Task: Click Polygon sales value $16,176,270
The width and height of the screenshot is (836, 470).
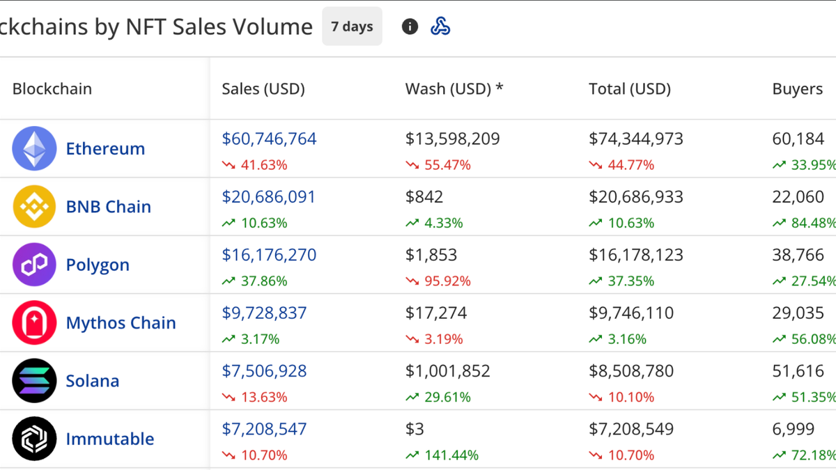Action: (x=269, y=255)
